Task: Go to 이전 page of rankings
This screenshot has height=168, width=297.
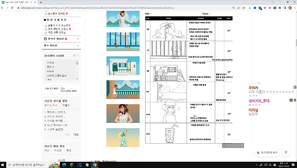Action: click(x=67, y=135)
